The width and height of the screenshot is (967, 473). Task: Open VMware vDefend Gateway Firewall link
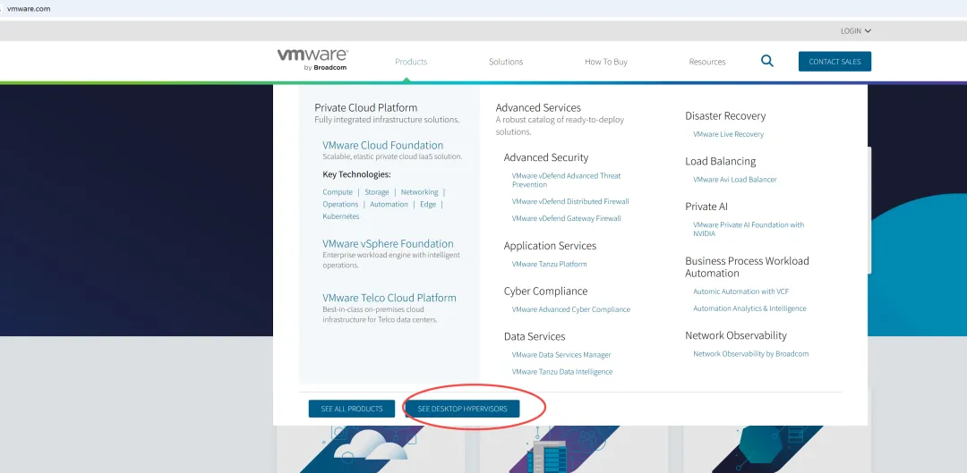(566, 219)
